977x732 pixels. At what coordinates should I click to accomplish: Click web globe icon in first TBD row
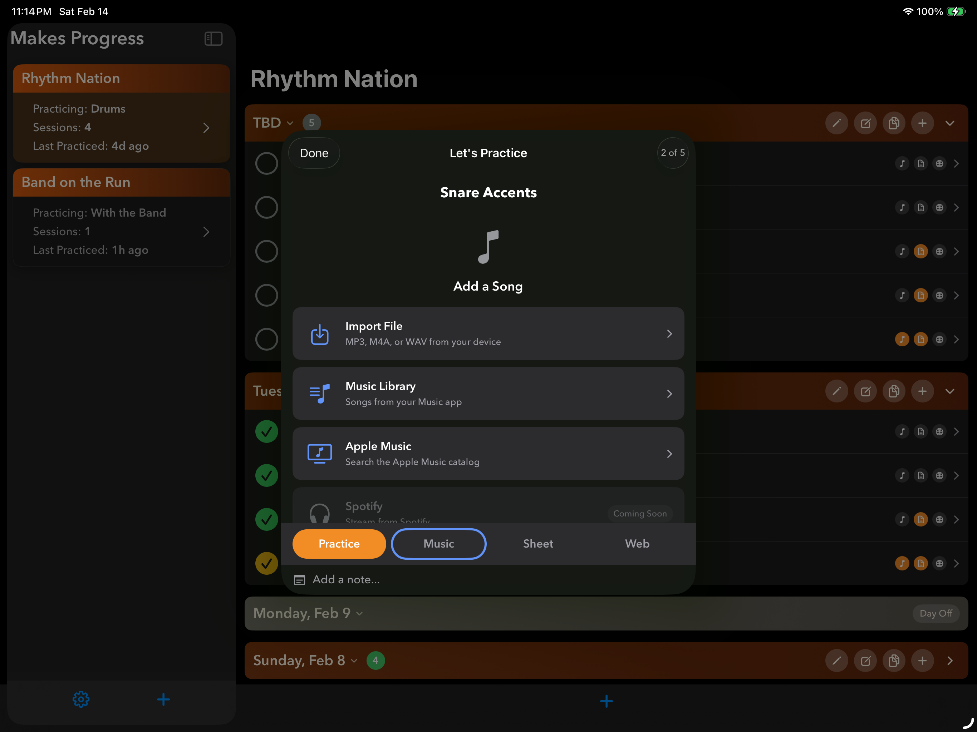pos(939,164)
